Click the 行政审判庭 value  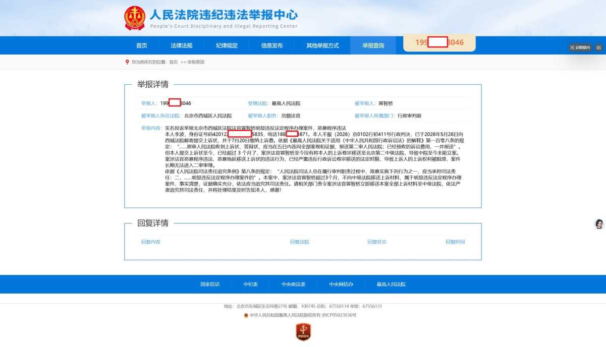click(x=409, y=116)
